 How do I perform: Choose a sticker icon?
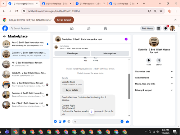pos(64,122)
